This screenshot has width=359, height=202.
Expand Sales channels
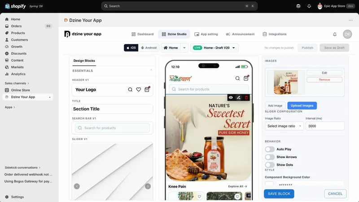point(17,83)
